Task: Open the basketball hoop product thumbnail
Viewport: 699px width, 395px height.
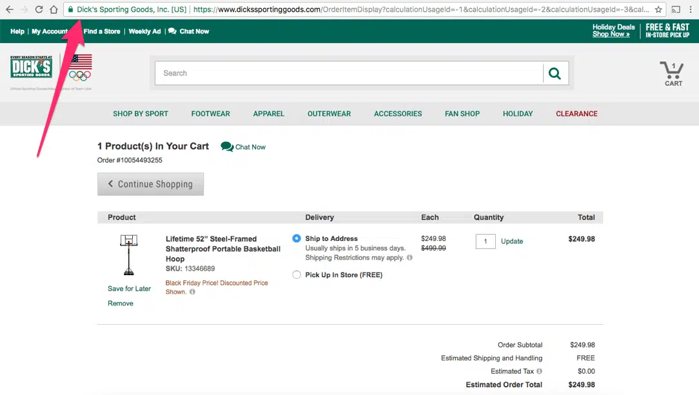Action: tap(129, 255)
